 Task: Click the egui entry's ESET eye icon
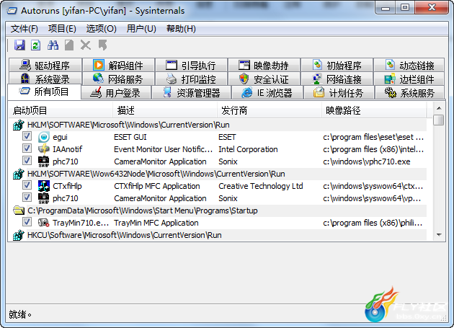44,137
